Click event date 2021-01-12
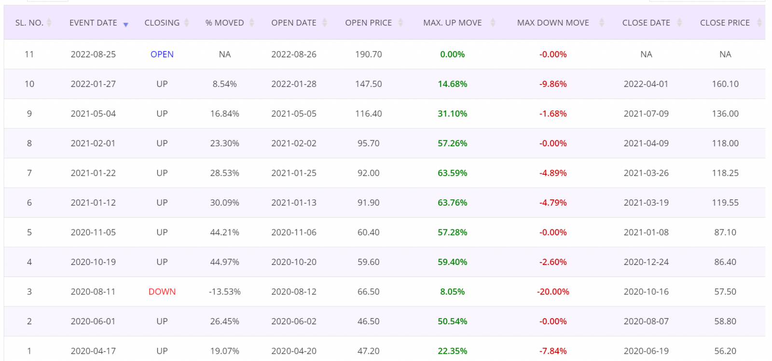 (93, 203)
